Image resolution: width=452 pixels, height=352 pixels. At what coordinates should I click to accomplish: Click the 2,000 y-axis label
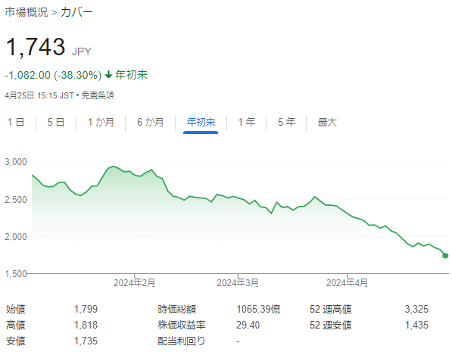(x=16, y=237)
